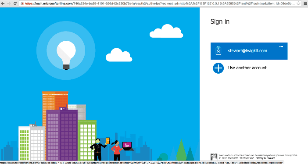Viewport: 308px width, 164px height.
Task: Click the work account symbol icon in footer
Action: coord(214,157)
